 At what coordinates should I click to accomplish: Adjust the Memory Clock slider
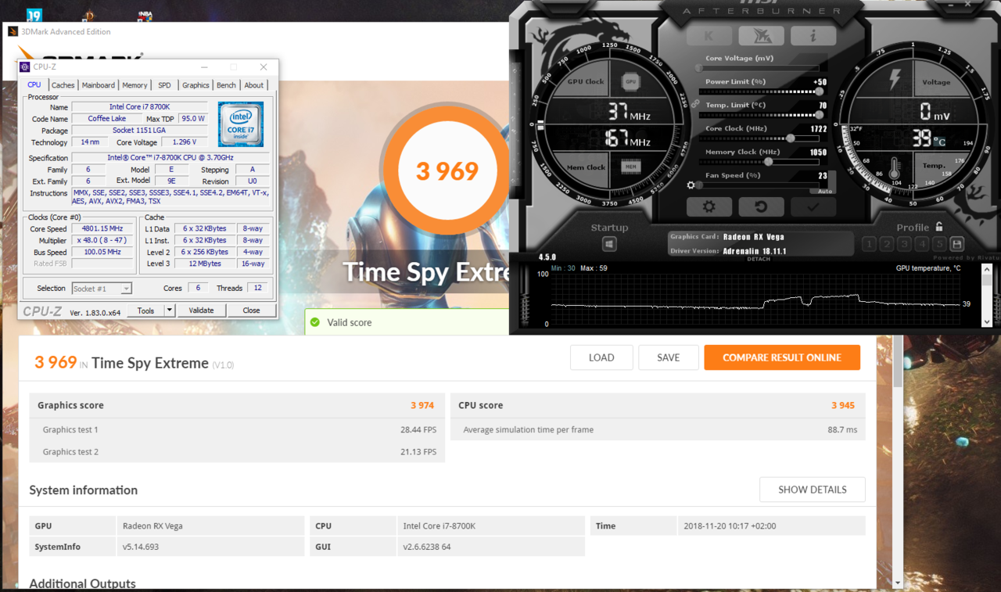(x=759, y=162)
